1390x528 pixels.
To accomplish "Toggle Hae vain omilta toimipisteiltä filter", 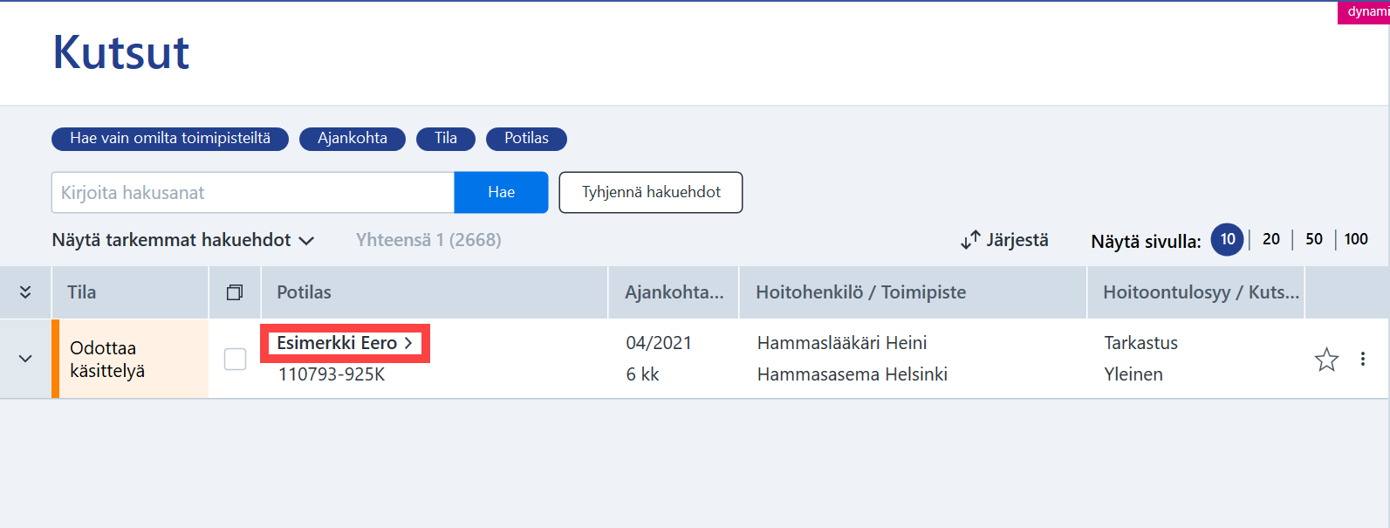I will tap(170, 139).
